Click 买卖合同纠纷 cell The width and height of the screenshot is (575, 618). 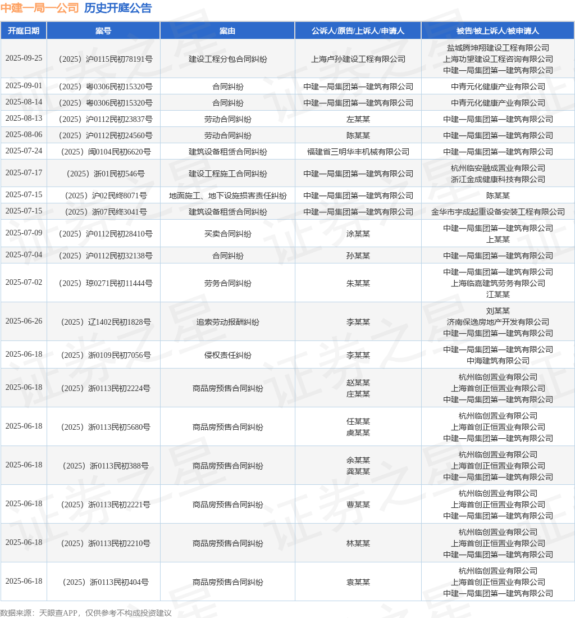click(227, 234)
